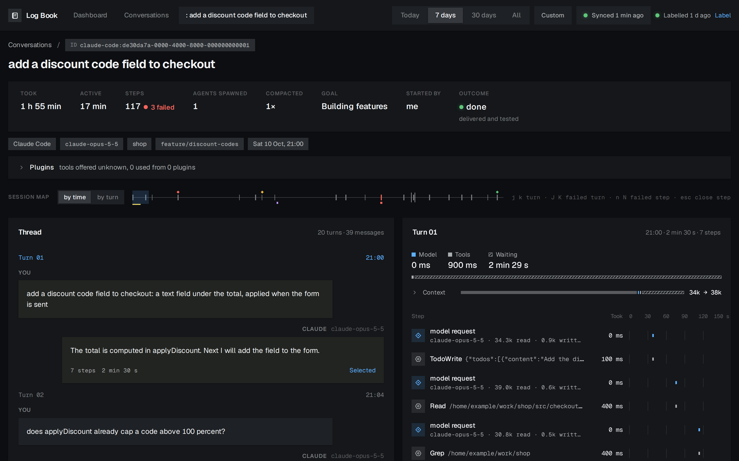Screen dimensions: 739x461
Task: Click the claude-opus-5-5 model tag
Action: click(x=92, y=144)
